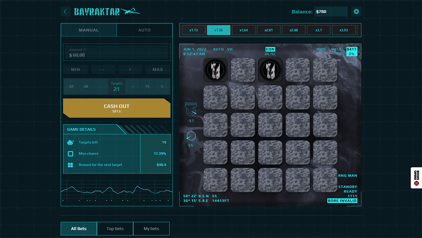This screenshot has height=238, width=422.
Task: Choose the 5 targets preset
Action: tap(162, 86)
